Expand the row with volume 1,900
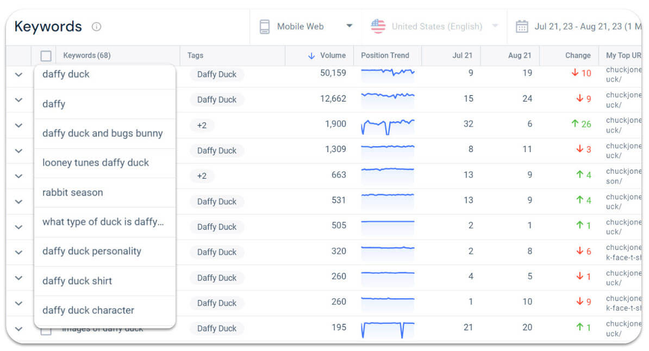The width and height of the screenshot is (649, 351). [18, 126]
